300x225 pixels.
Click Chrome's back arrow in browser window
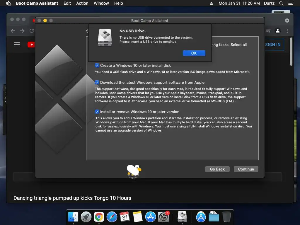13,31
